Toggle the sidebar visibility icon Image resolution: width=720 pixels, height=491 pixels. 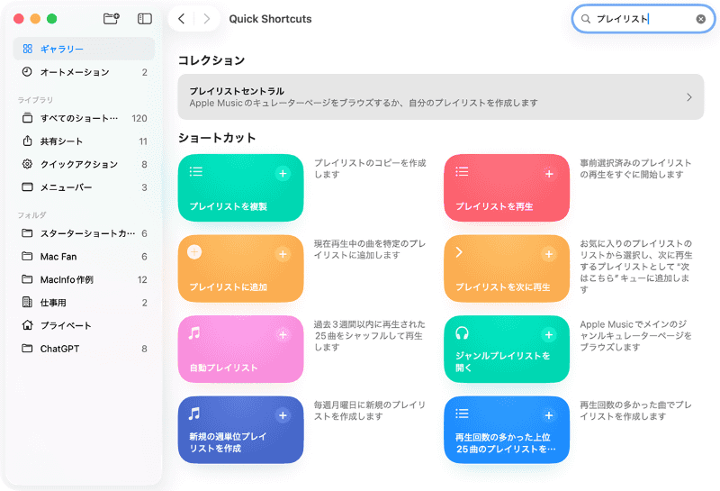(145, 18)
